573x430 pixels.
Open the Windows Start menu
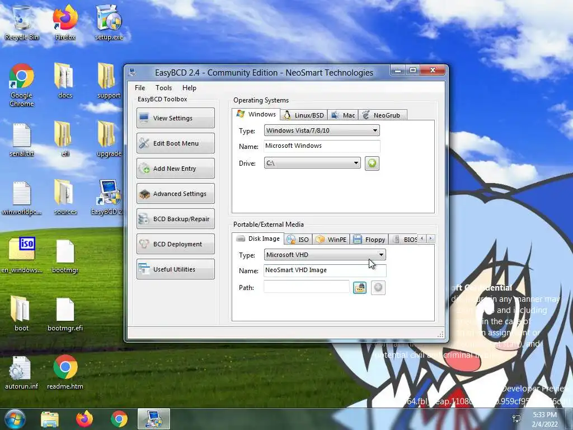click(15, 419)
